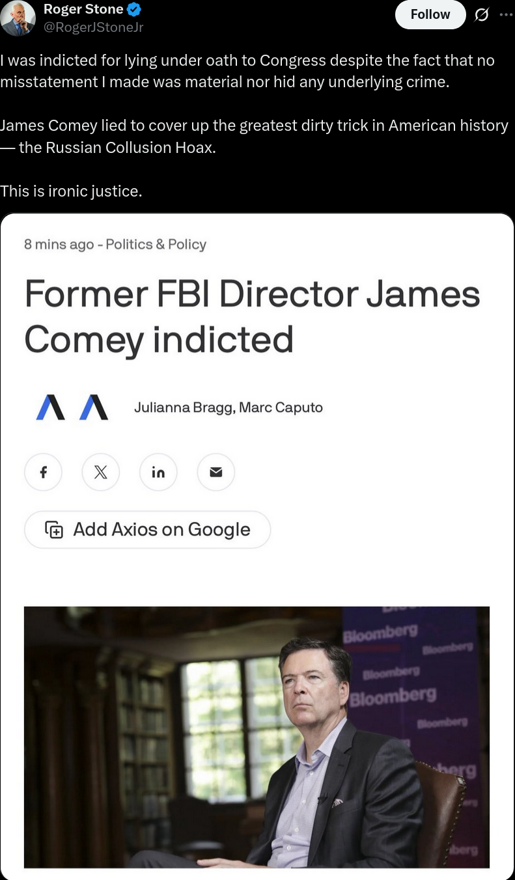Share article via X icon
The image size is (515, 880).
point(100,472)
